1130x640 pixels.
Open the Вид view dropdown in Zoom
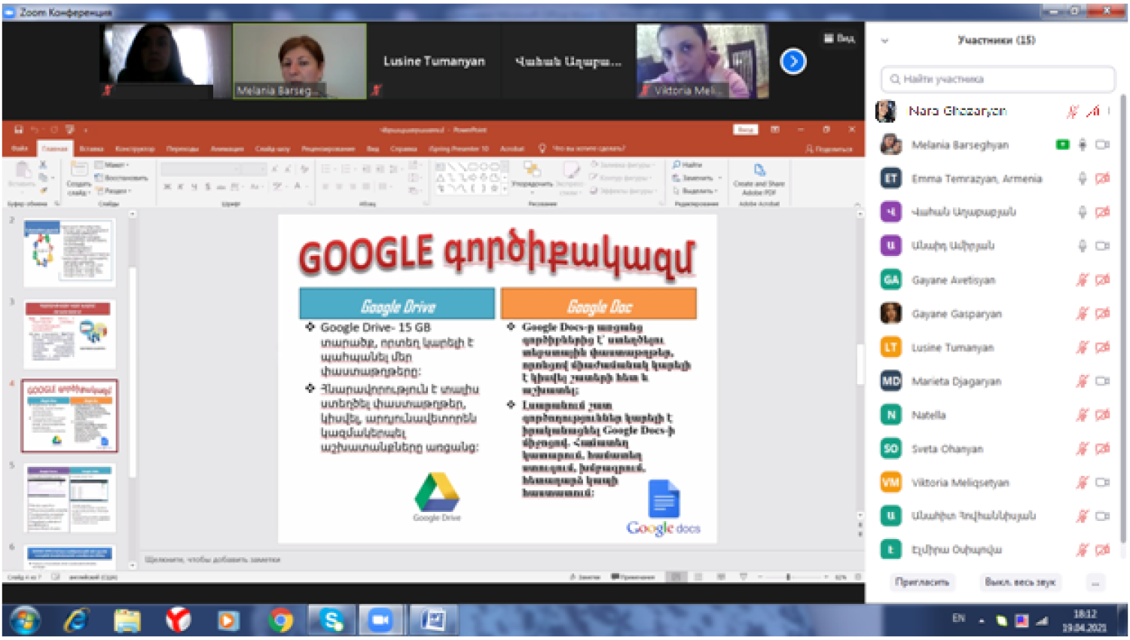(x=839, y=38)
